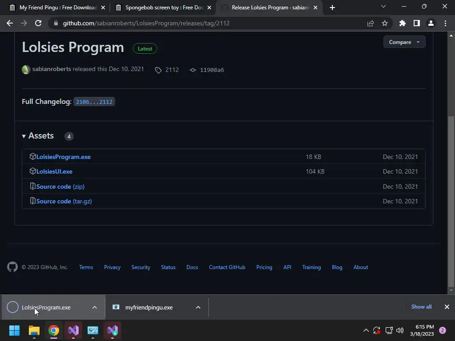The width and height of the screenshot is (455, 341).
Task: Open the Privacy footer link
Action: 112,267
